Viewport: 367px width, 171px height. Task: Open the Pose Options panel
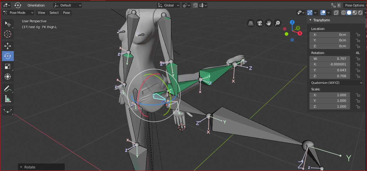(354, 5)
